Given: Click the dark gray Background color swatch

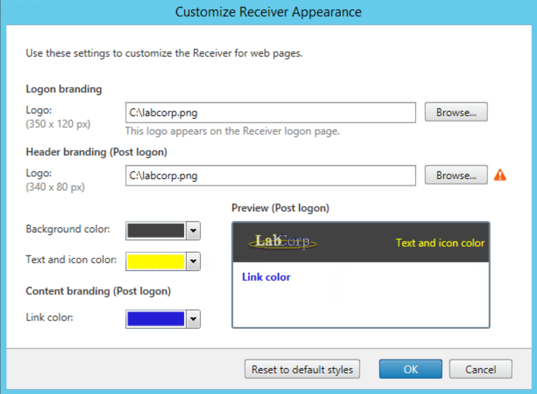Looking at the screenshot, I should click(x=155, y=231).
